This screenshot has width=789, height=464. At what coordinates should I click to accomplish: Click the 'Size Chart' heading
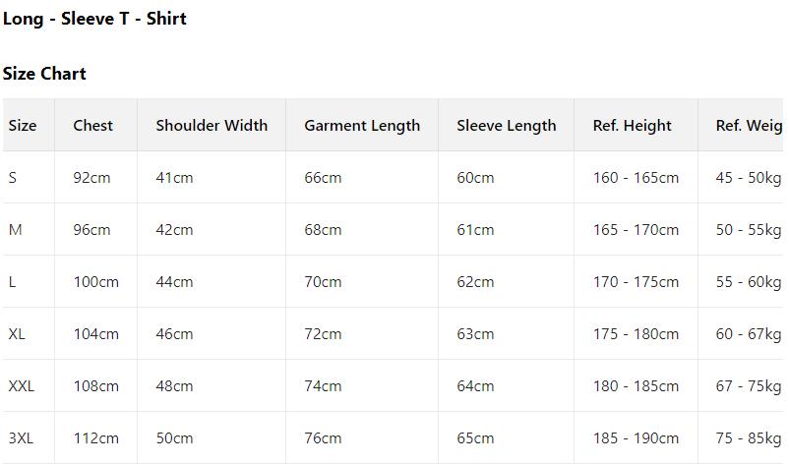click(44, 74)
